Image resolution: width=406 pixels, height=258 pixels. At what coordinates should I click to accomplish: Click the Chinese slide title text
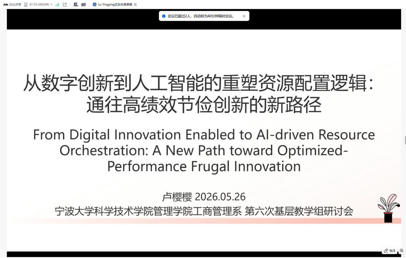click(199, 94)
